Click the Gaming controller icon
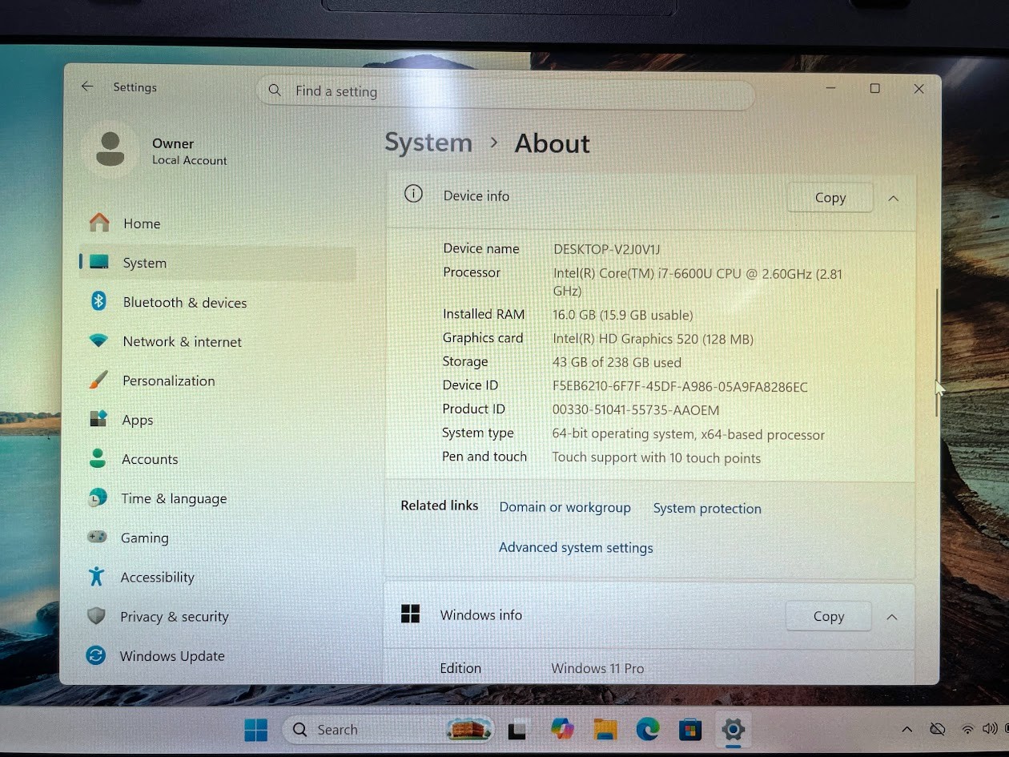 point(97,537)
